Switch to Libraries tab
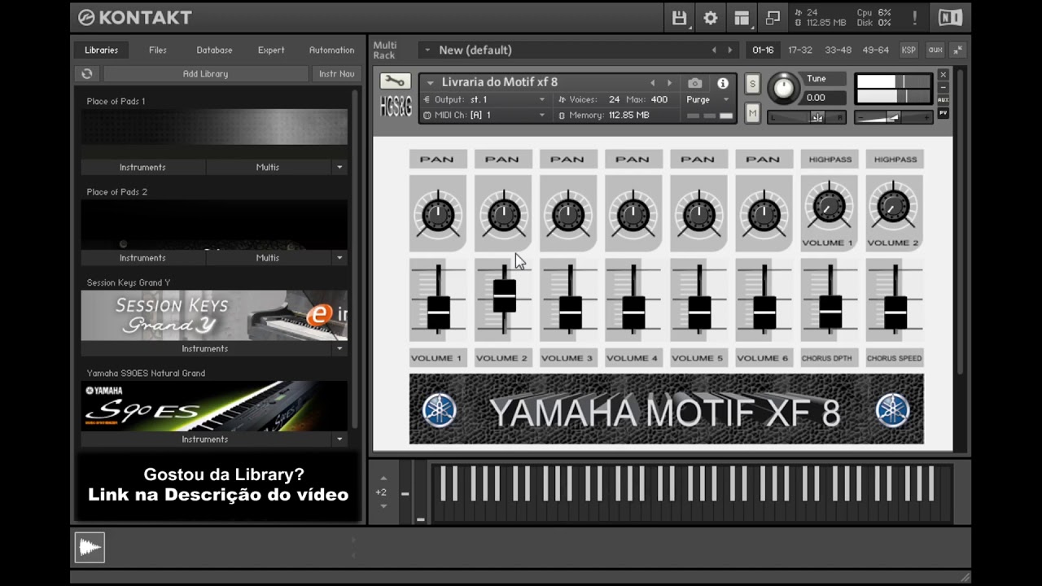Screen dimensions: 1042x586 click(x=102, y=50)
